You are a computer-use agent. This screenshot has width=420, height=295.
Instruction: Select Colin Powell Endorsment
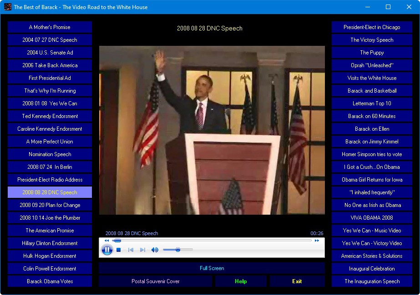pyautogui.click(x=50, y=268)
